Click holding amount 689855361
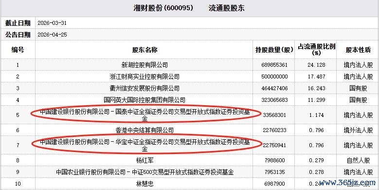The image size is (379, 190). [x=274, y=65]
